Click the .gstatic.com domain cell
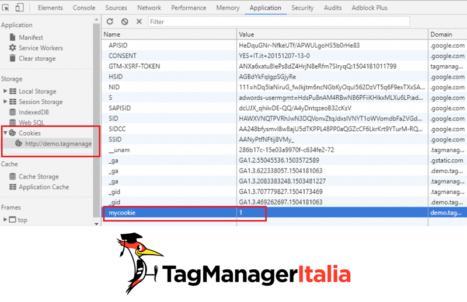 [x=447, y=160]
